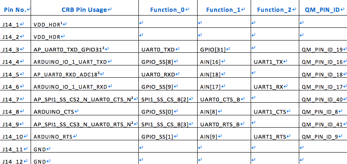Click the Function_0 column header

click(168, 9)
